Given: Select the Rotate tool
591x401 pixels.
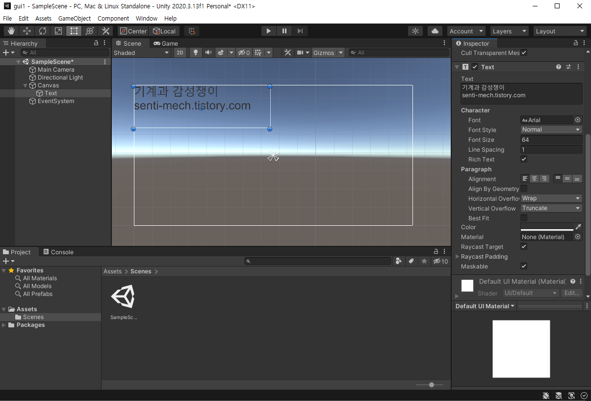Looking at the screenshot, I should point(43,31).
